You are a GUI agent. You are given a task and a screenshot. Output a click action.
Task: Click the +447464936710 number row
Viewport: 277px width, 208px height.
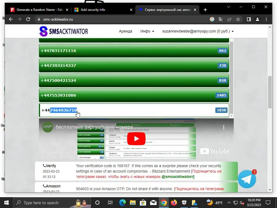(x=134, y=110)
